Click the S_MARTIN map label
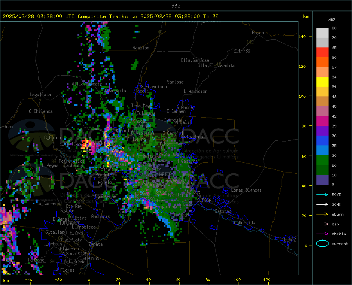This screenshot has height=285, width=352. coord(162,174)
